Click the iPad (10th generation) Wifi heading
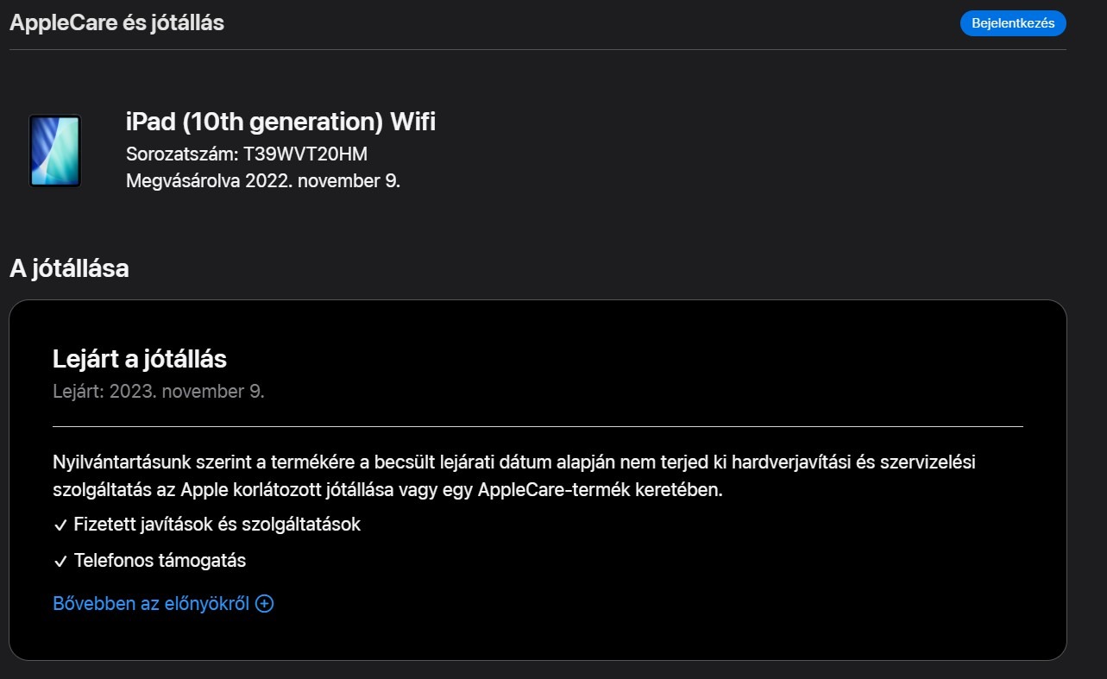Image resolution: width=1107 pixels, height=679 pixels. point(280,123)
